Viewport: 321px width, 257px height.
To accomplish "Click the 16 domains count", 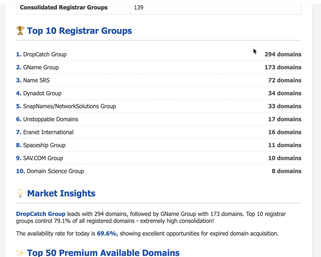I will pyautogui.click(x=285, y=132).
